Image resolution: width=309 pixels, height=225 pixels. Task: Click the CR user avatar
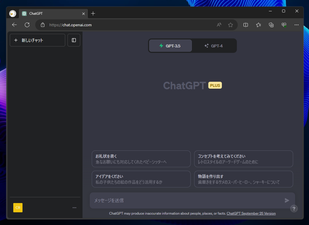(x=18, y=208)
